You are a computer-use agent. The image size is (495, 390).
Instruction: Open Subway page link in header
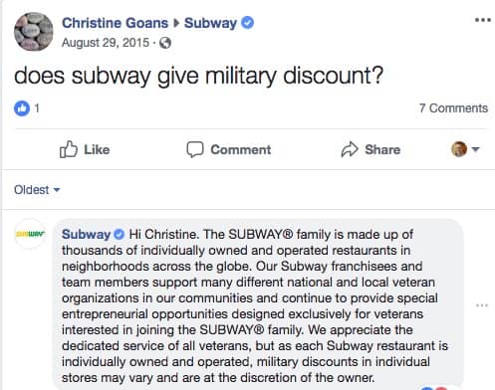tap(210, 23)
